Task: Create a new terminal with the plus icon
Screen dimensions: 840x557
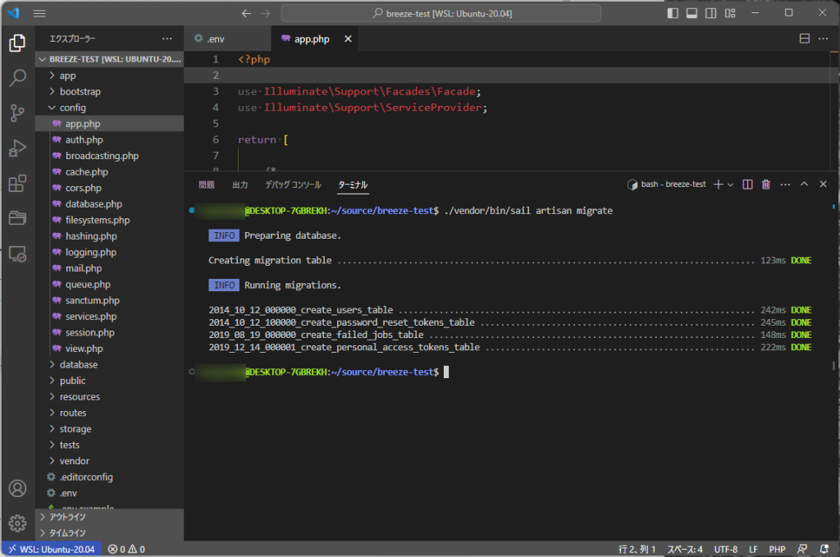Action: (x=719, y=184)
